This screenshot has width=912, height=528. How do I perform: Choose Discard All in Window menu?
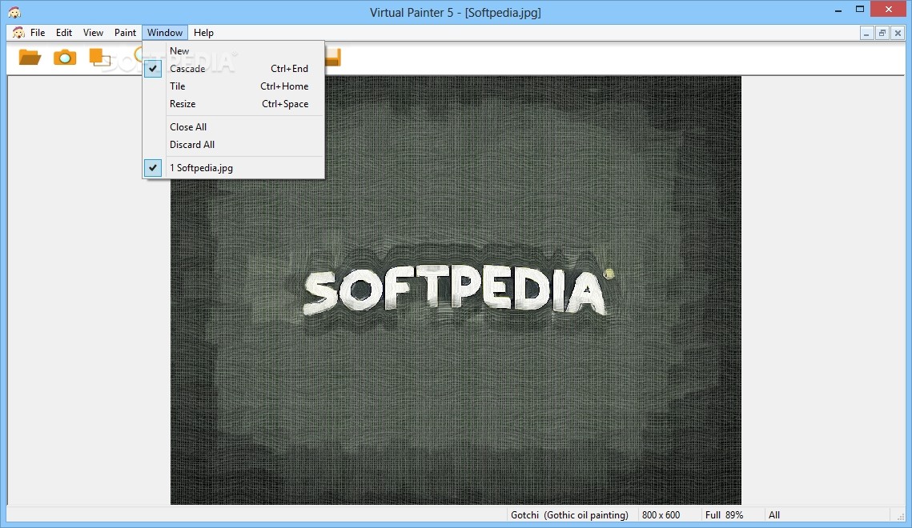coord(233,145)
